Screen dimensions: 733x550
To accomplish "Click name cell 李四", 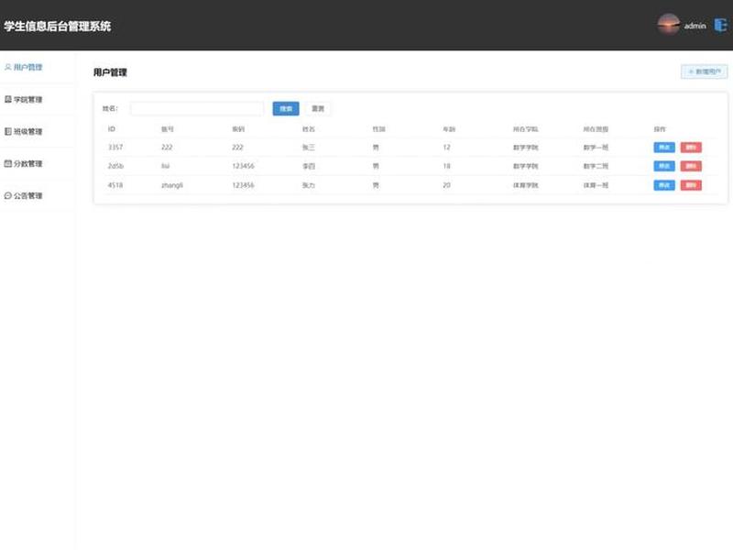I will (x=309, y=166).
